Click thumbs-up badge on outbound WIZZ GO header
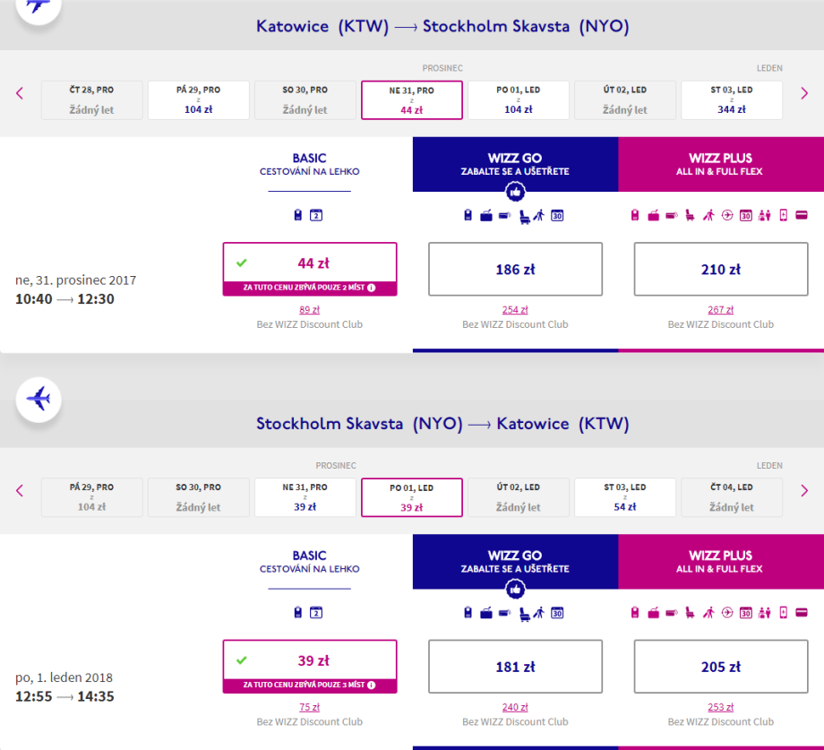 [x=515, y=191]
